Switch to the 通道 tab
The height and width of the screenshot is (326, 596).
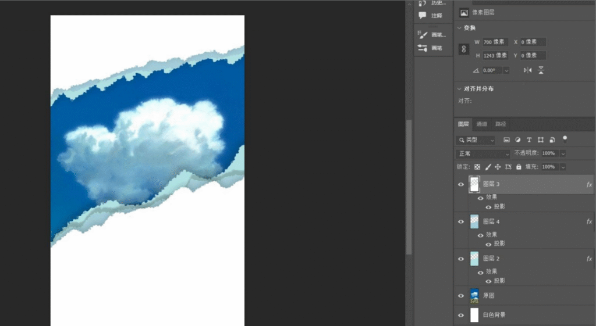(481, 124)
